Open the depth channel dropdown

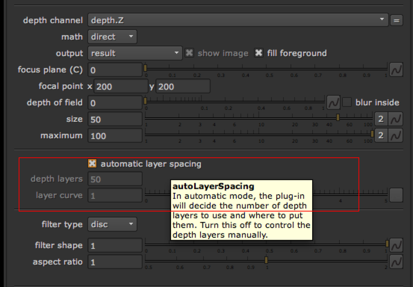238,20
